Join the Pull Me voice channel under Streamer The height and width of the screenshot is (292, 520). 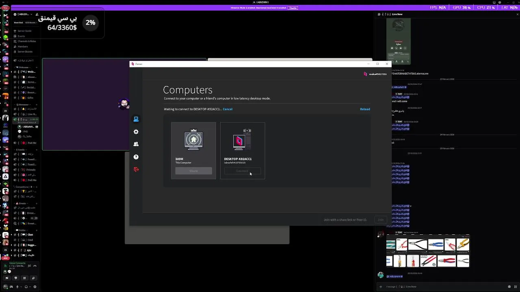[26, 143]
